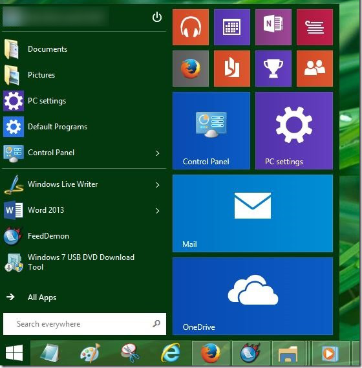Open the Calendar tile
Screen dimensions: 362x368
(232, 27)
